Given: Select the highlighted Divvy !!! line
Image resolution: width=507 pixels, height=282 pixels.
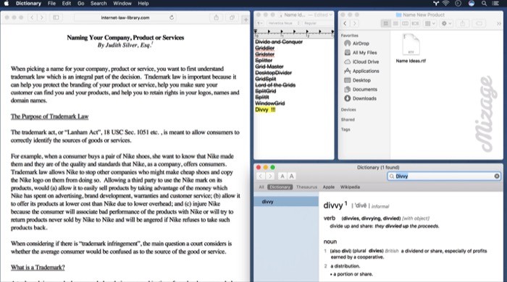Looking at the screenshot, I should tap(265, 110).
